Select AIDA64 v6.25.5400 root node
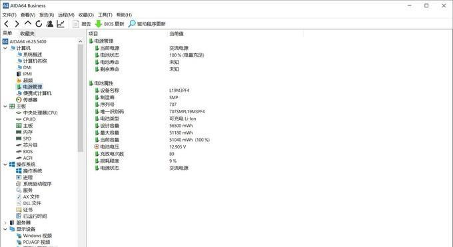 [25, 41]
